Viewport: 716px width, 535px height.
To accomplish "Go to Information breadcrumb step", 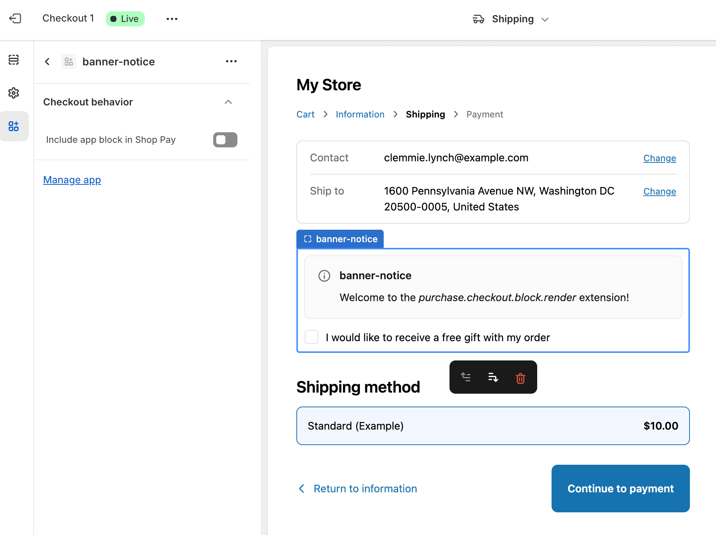I will tap(360, 114).
